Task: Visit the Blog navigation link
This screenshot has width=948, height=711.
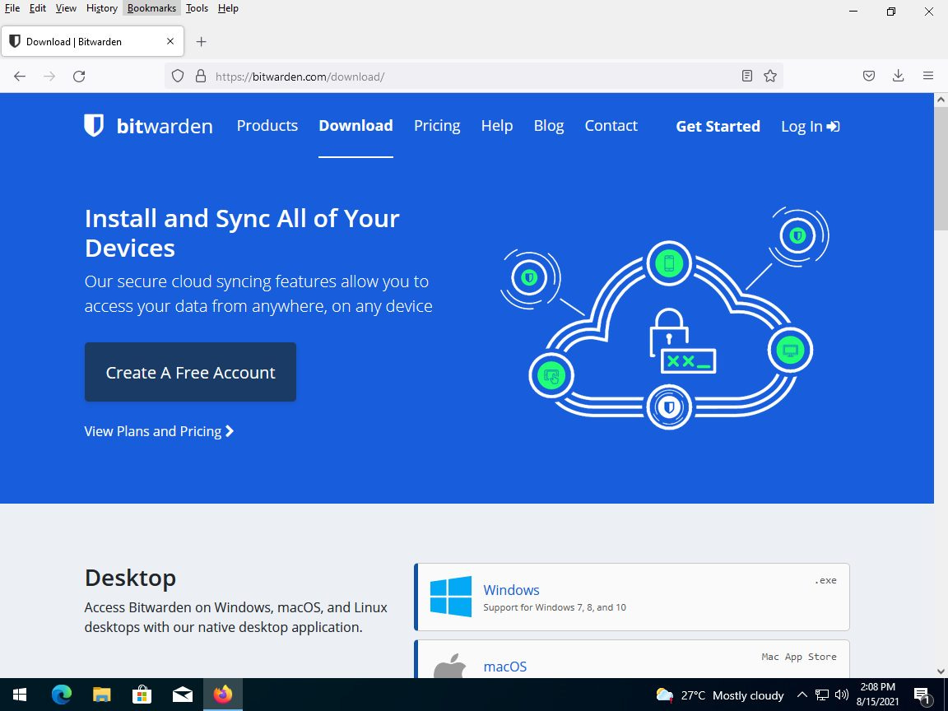Action: 549,126
